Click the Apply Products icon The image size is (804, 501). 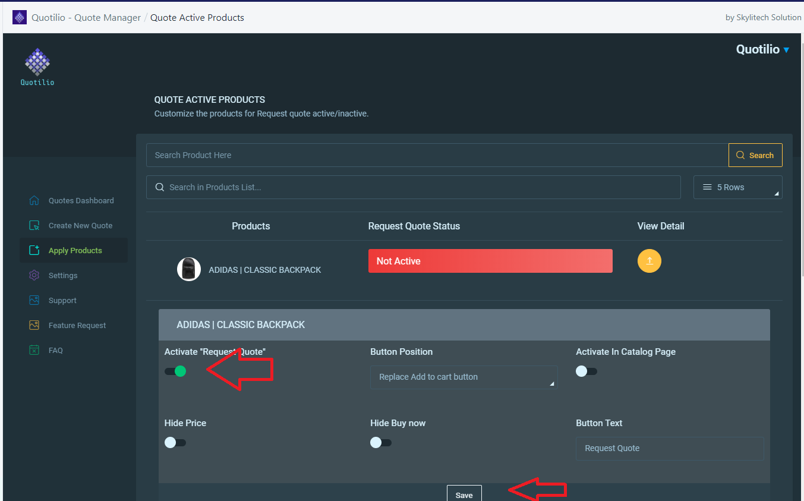pos(34,250)
